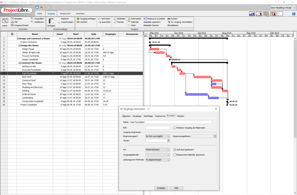Screen dimensions: 297x195
Task: Click the green Vorgang einfügen icon
Action: click(78, 19)
